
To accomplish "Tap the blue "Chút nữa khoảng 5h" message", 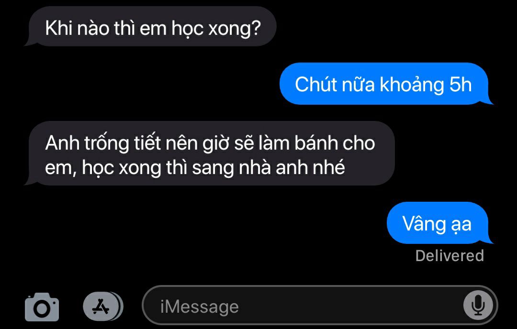I will 386,84.
